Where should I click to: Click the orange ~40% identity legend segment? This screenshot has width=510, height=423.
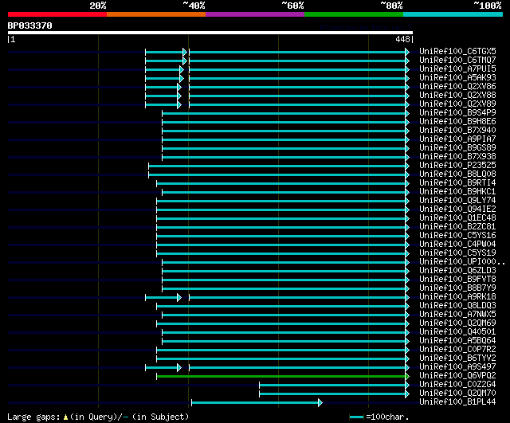point(156,14)
